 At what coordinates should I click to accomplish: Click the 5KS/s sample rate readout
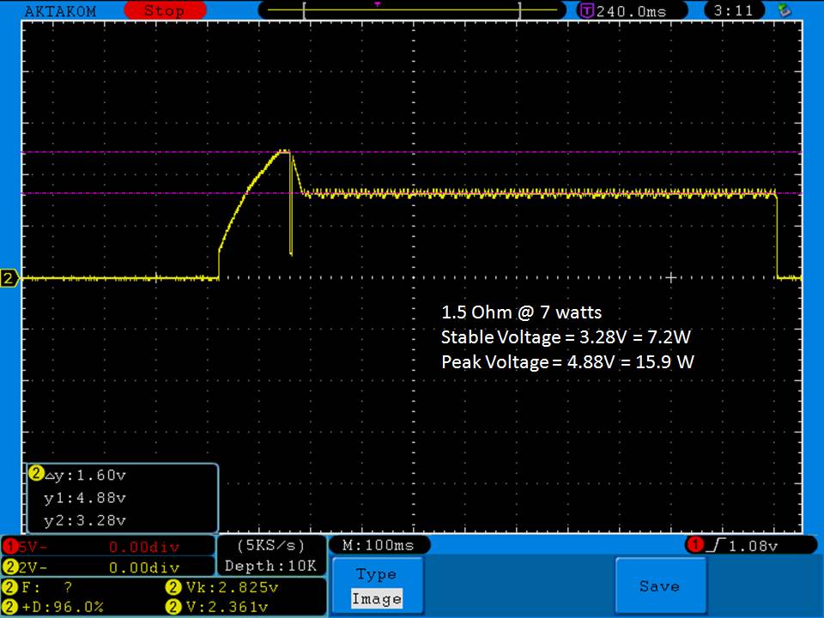(270, 546)
